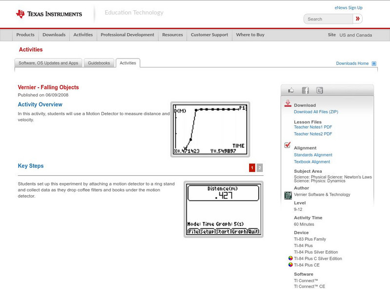Switch to Software, OS Updates and Apps tab
Image resolution: width=390 pixels, height=289 pixels.
tap(48, 63)
